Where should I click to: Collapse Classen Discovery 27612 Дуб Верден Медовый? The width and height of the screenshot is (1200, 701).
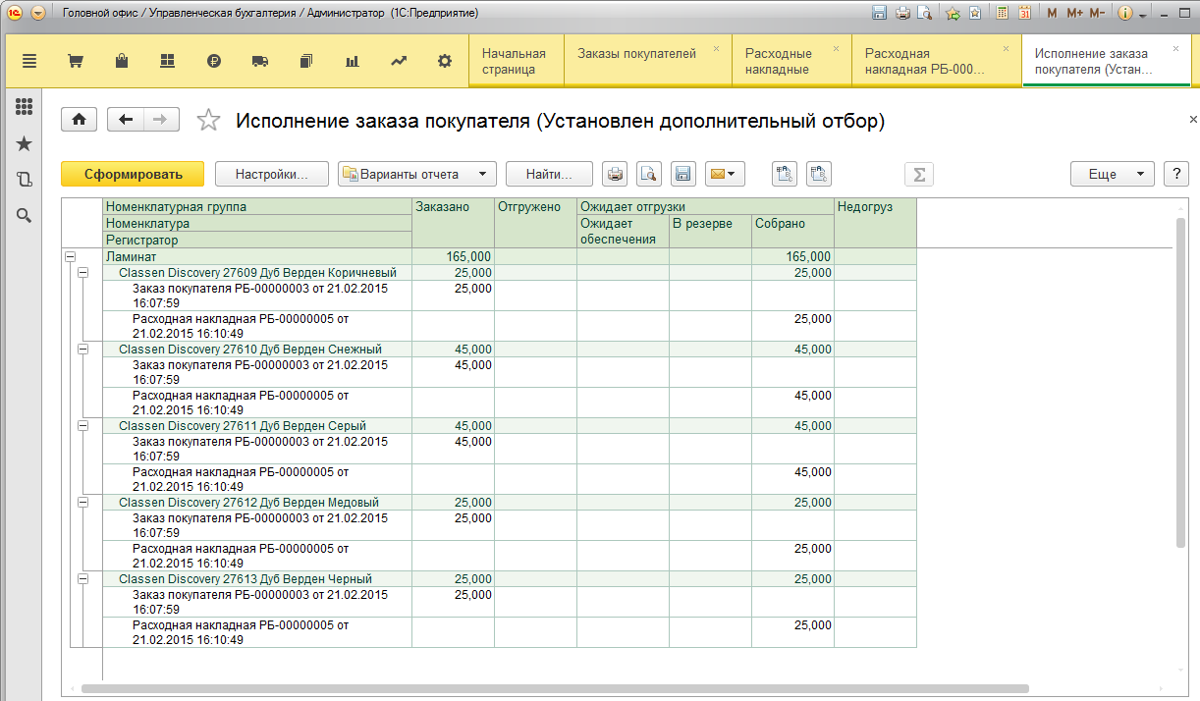[x=82, y=502]
